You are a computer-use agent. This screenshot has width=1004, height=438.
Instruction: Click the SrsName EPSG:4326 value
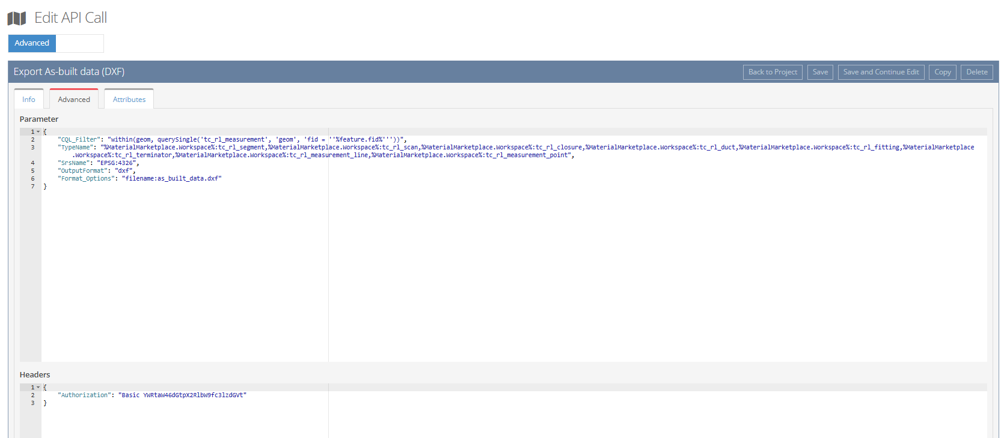click(117, 163)
